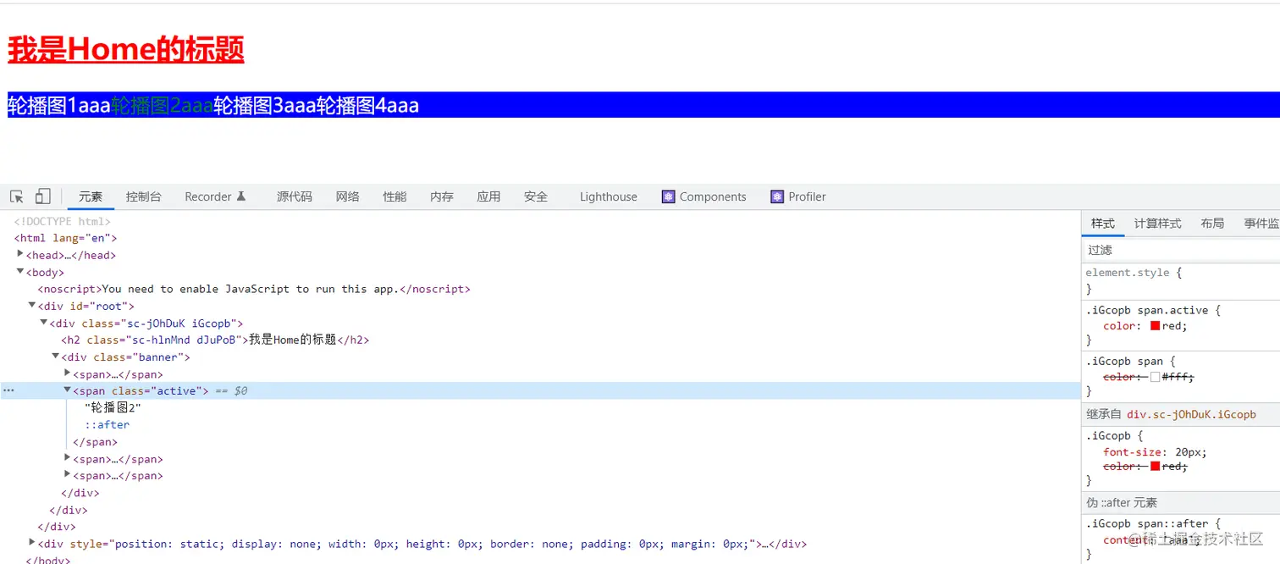The image size is (1280, 564).
Task: Open red color swatch in span.active rule
Action: click(x=1155, y=326)
